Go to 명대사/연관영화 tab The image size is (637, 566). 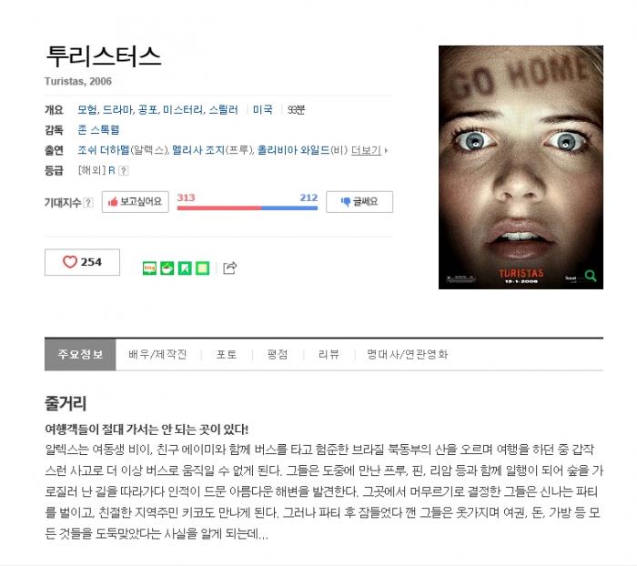pos(407,354)
